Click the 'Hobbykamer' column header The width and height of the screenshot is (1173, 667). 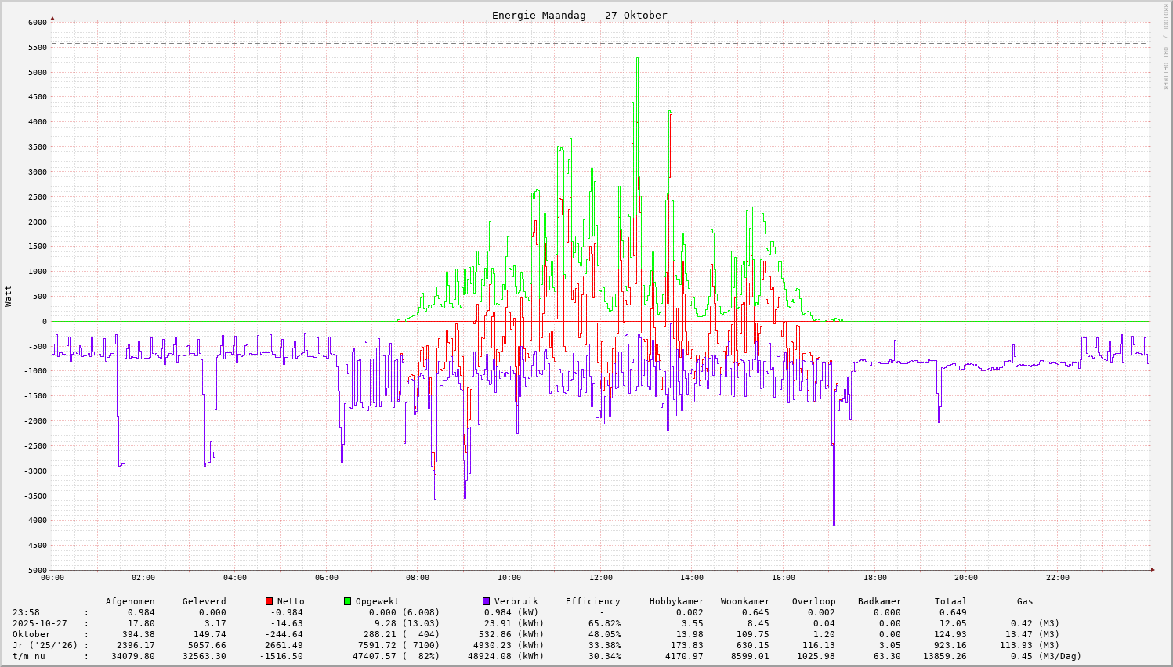[x=676, y=601]
